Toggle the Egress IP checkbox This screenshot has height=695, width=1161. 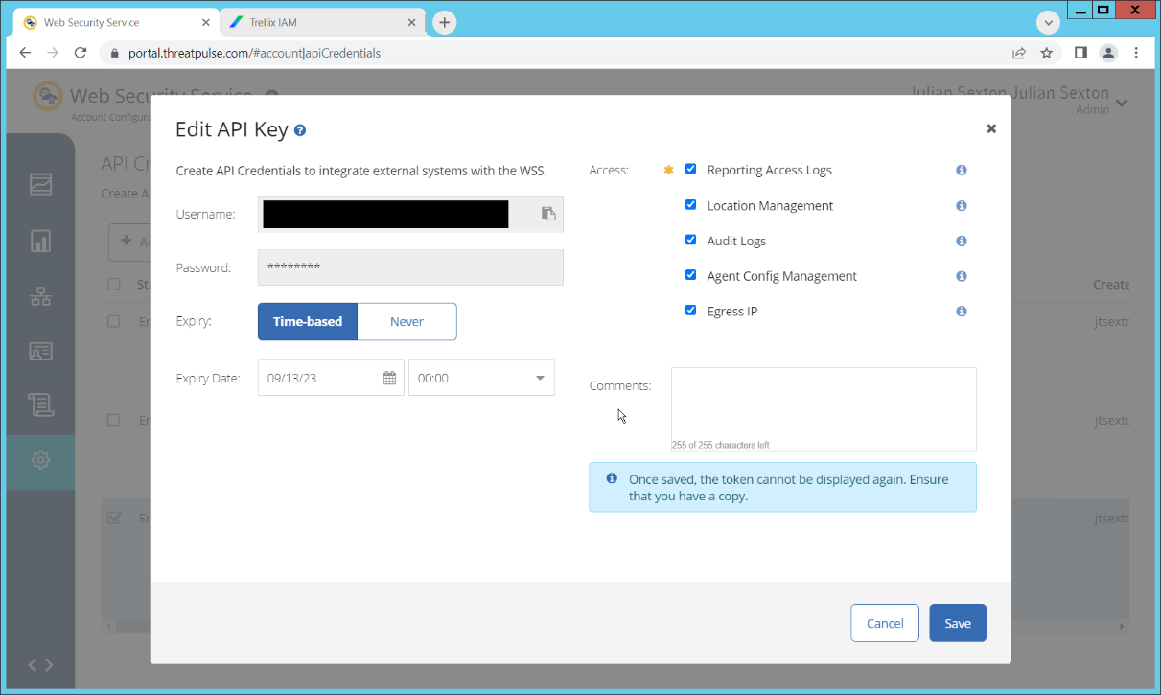(690, 311)
